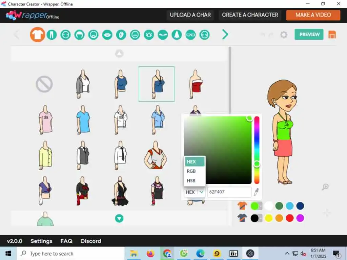347x260 pixels.
Task: Open the Discord link in footer
Action: (91, 241)
